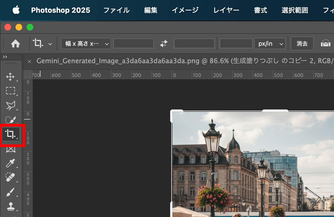Select the Brush tool
The height and width of the screenshot is (217, 334).
(x=11, y=192)
